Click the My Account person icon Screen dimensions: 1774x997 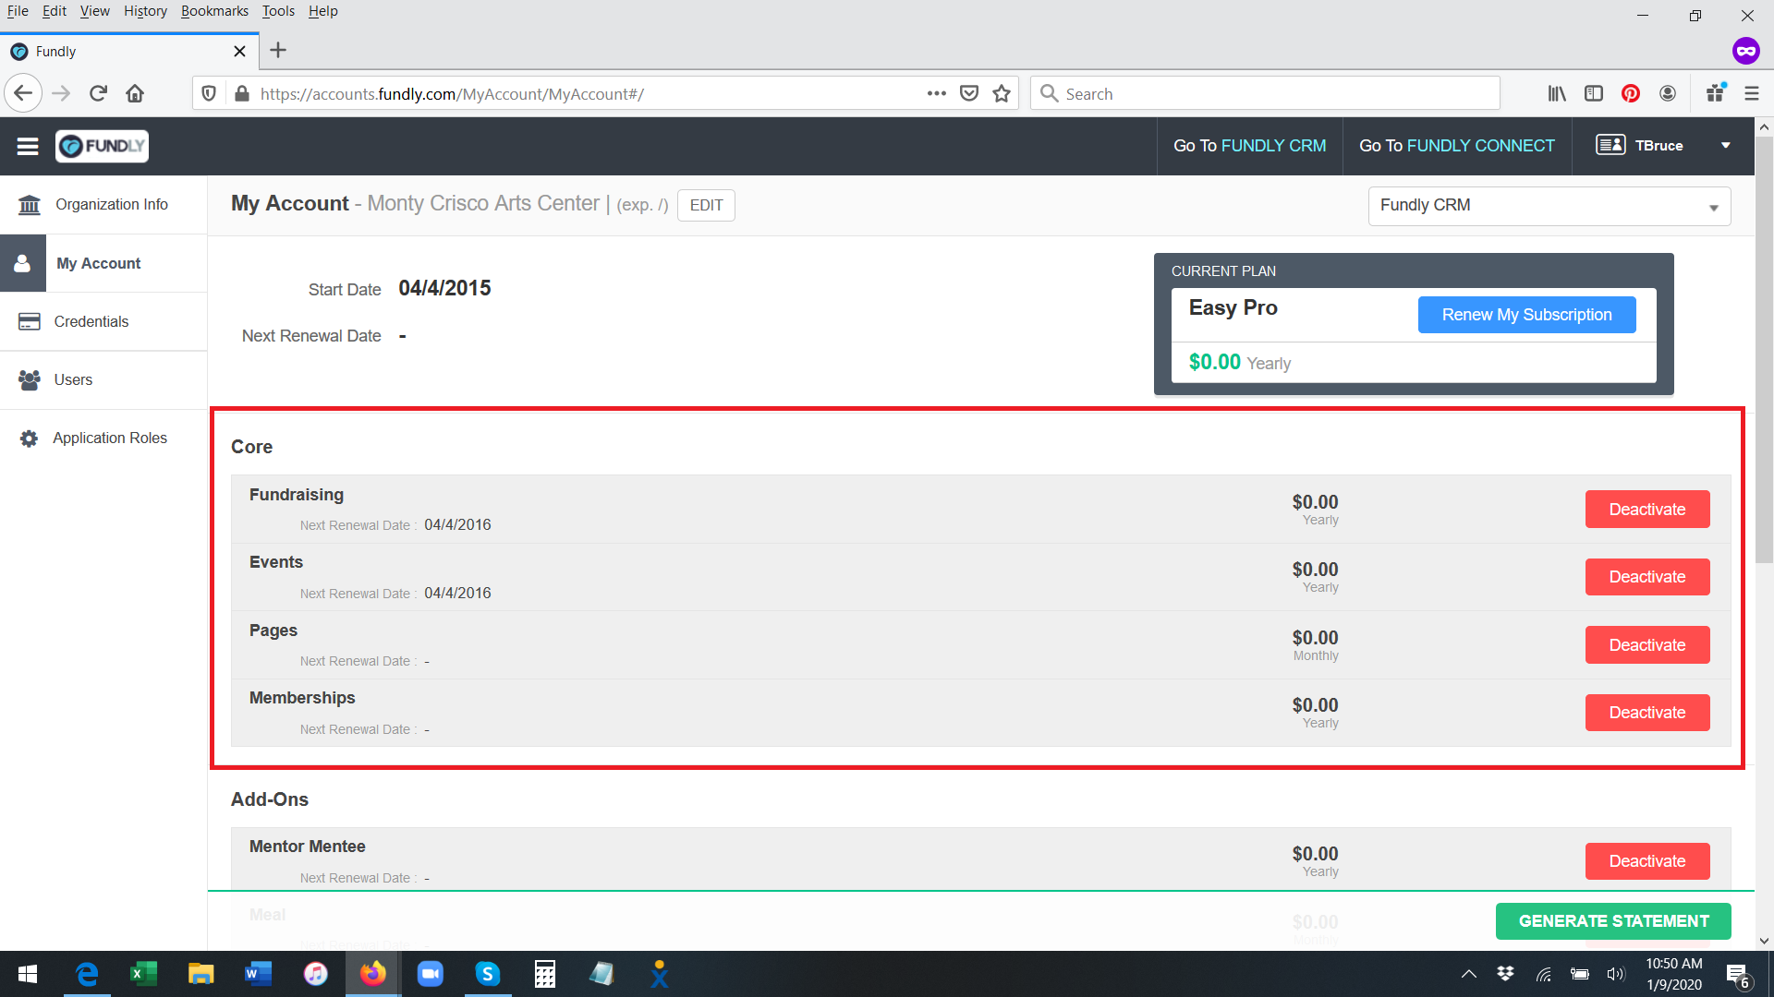pyautogui.click(x=23, y=263)
